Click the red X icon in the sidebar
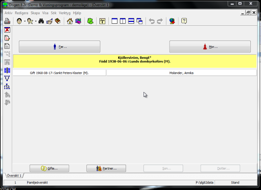The height and width of the screenshot is (190, 261). tap(7, 30)
